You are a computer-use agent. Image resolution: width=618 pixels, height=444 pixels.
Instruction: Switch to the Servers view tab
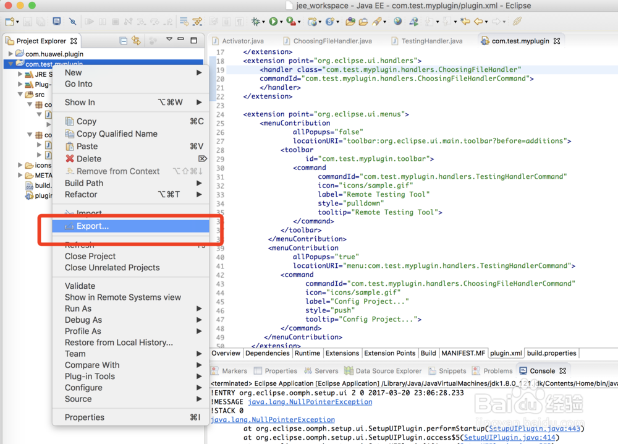click(x=321, y=370)
